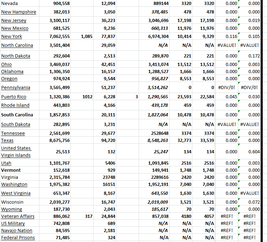Select the 0.604 cell in Virgin Islands row
The height and width of the screenshot is (242, 267).
click(x=253, y=152)
